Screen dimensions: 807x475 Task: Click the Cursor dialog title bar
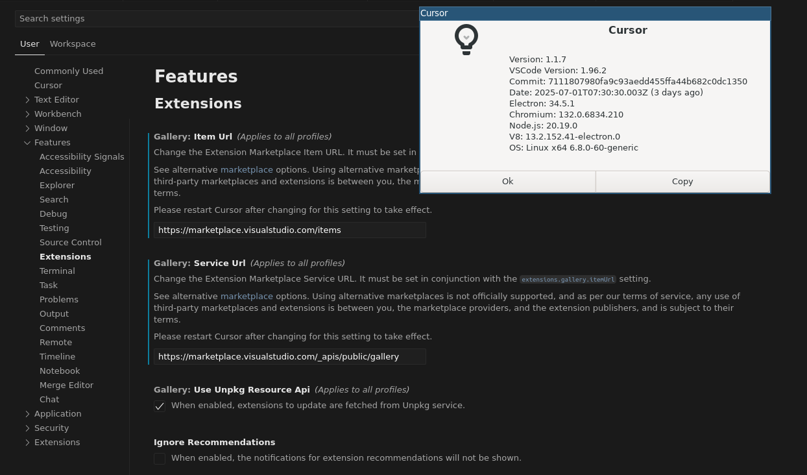[x=595, y=14]
